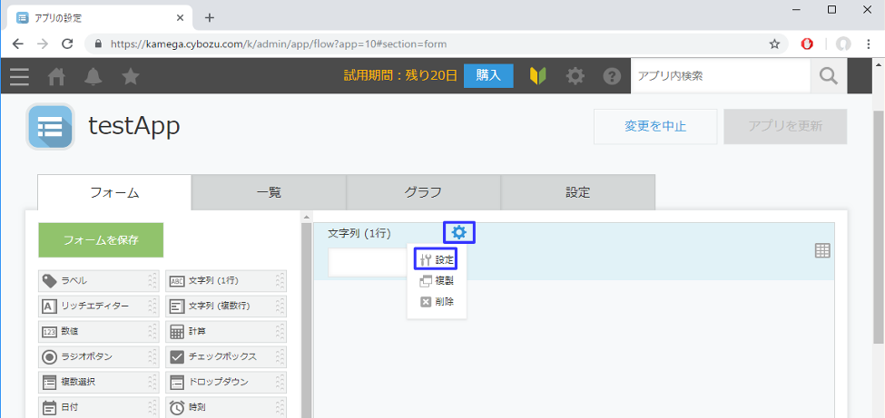
Task: Switch to the 設定 tab
Action: 578,192
